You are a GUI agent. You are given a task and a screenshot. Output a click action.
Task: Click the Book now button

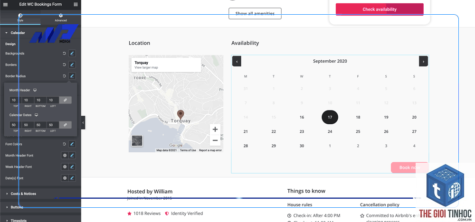click(409, 167)
